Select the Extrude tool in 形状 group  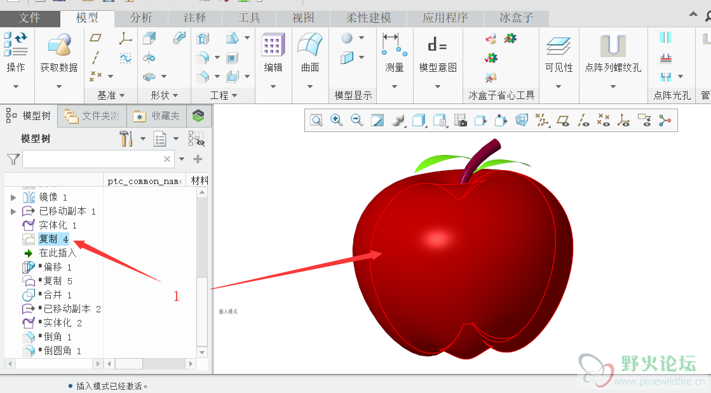[x=149, y=38]
